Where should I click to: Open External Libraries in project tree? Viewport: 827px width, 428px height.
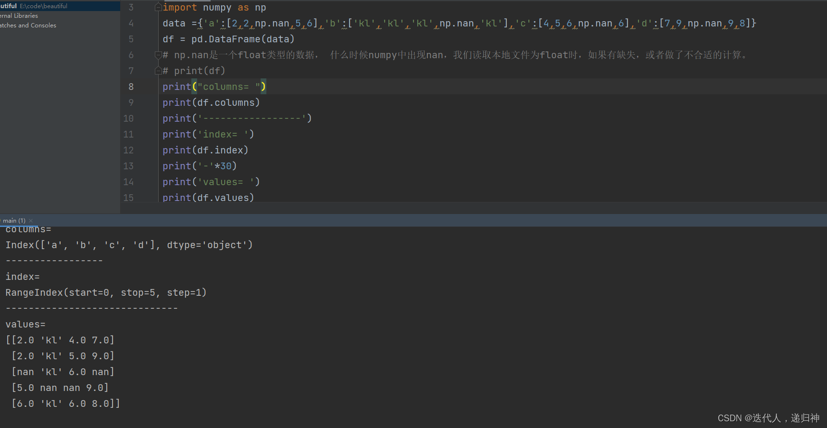(x=19, y=15)
